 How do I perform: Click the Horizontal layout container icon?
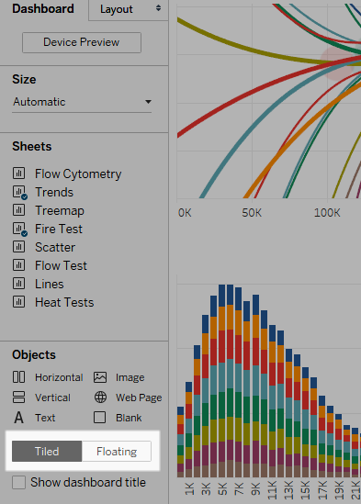pos(18,377)
